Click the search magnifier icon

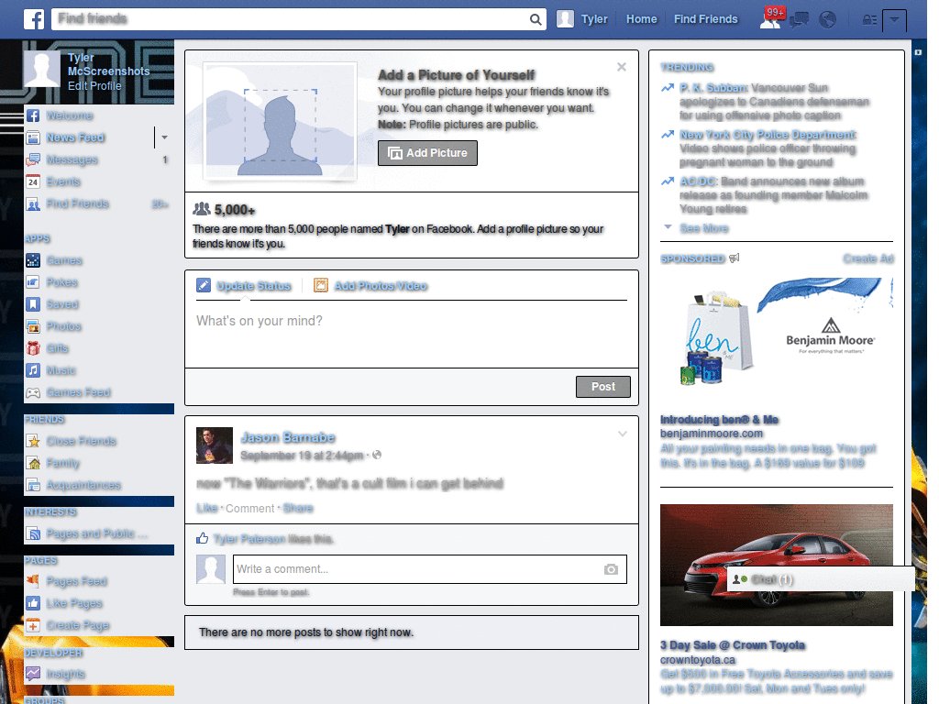click(536, 19)
